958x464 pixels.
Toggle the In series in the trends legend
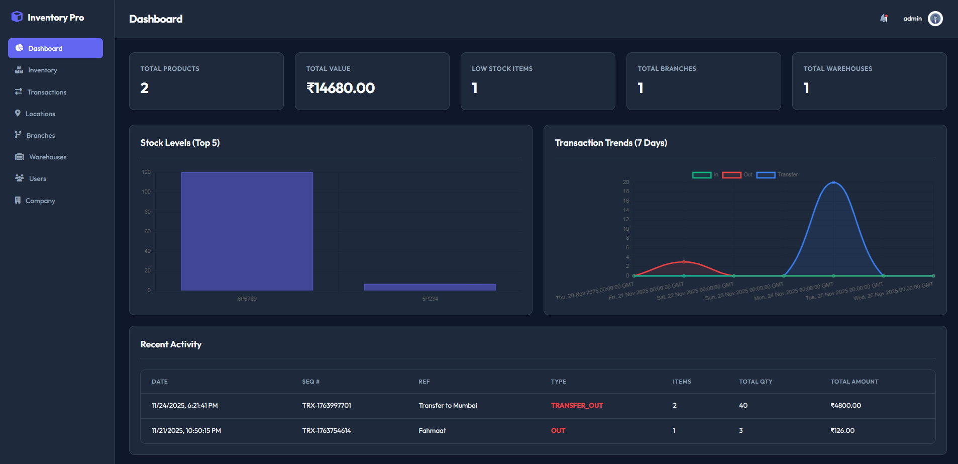705,174
